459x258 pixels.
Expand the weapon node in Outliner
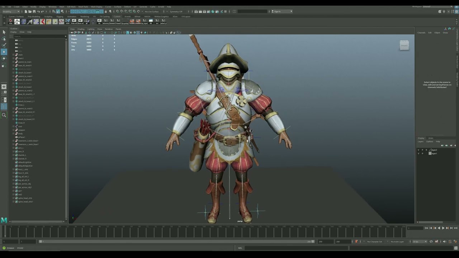click(x=13, y=130)
